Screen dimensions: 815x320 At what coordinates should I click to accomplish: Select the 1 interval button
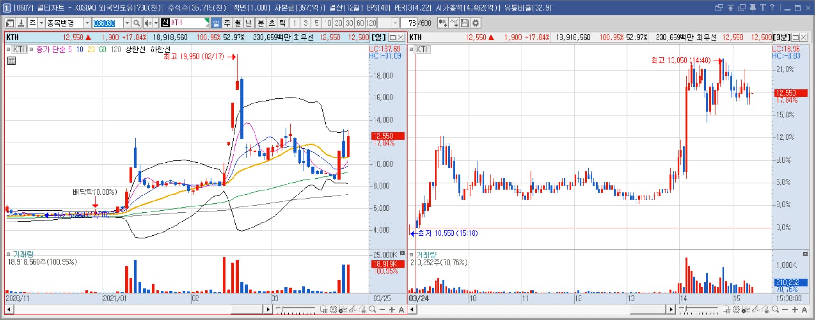tap(294, 23)
